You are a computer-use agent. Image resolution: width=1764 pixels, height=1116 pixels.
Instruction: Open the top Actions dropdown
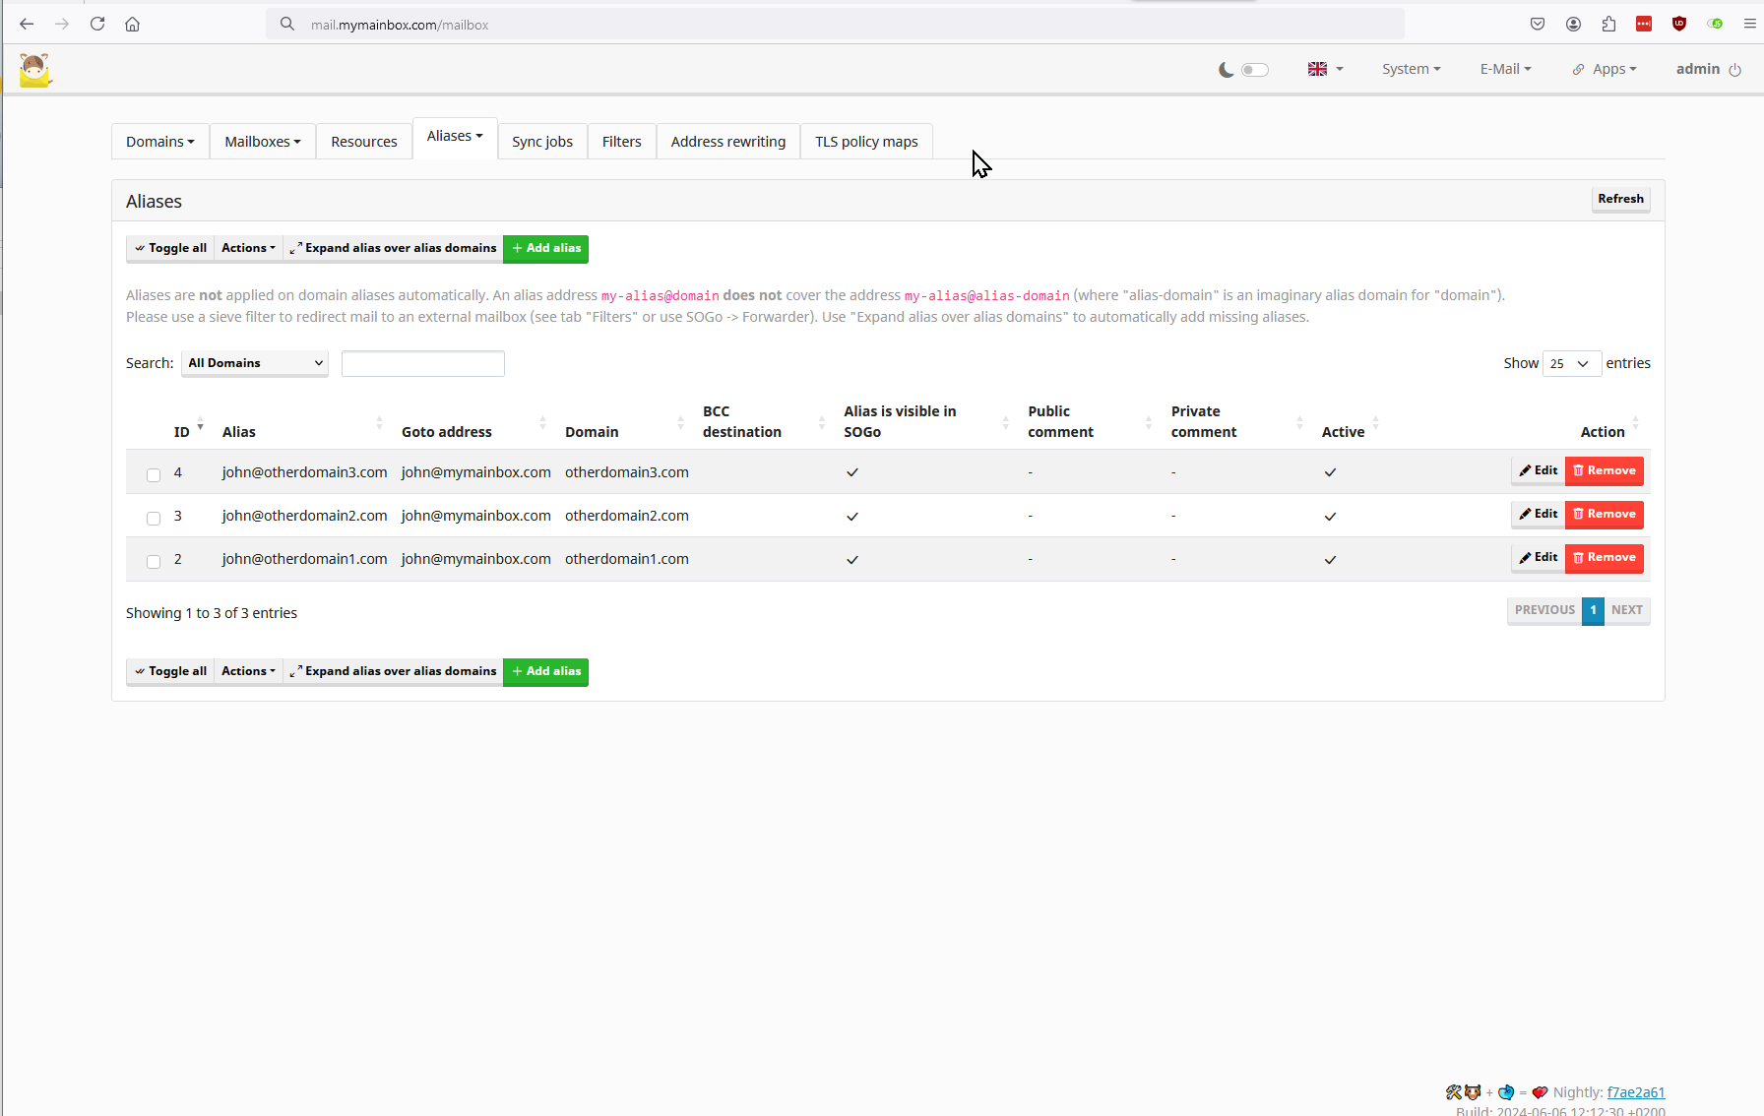248,248
